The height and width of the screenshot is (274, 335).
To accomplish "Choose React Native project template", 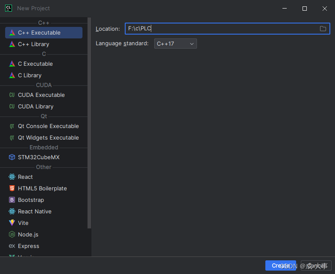I will pos(35,212).
